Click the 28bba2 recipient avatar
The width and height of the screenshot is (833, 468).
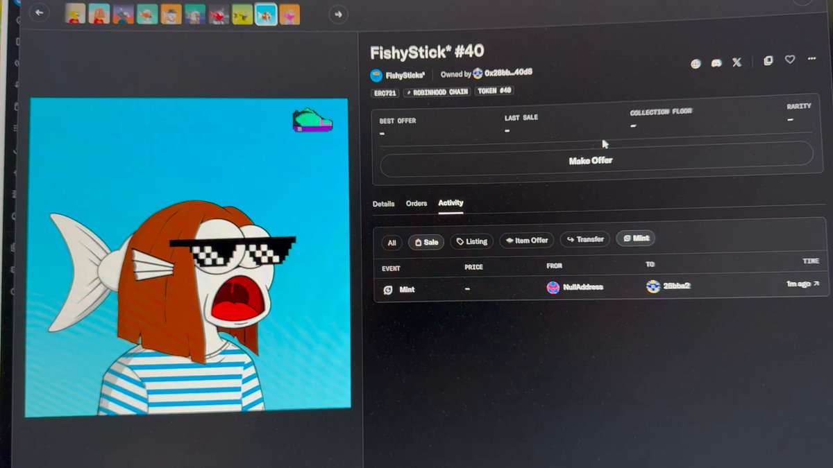pos(653,286)
